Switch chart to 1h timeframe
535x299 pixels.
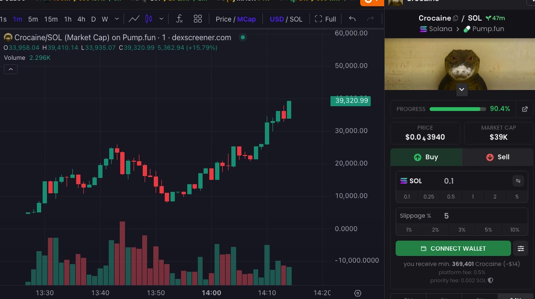coord(68,19)
